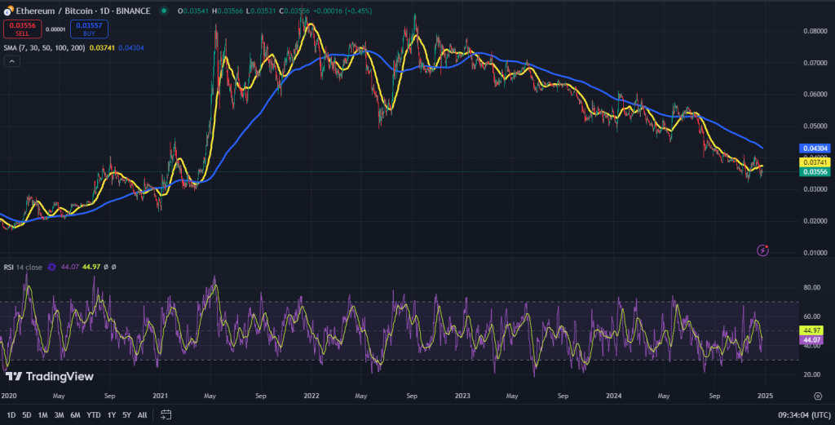This screenshot has width=835, height=425.
Task: Click the BUY price button 0.03557
Action: [x=89, y=29]
